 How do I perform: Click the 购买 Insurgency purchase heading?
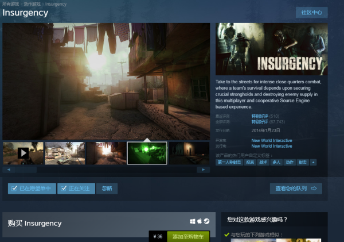(x=34, y=223)
